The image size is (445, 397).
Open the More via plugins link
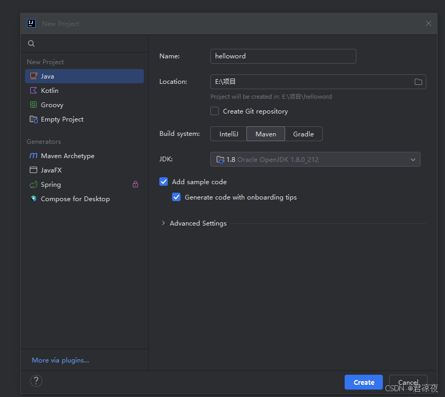pyautogui.click(x=61, y=360)
